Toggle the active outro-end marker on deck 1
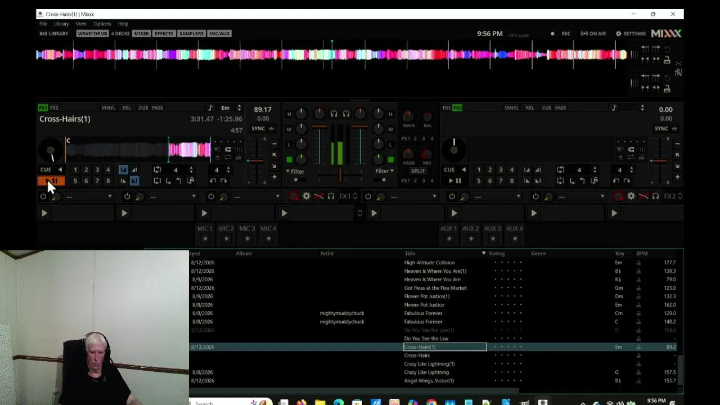This screenshot has height=405, width=720. coord(134,181)
